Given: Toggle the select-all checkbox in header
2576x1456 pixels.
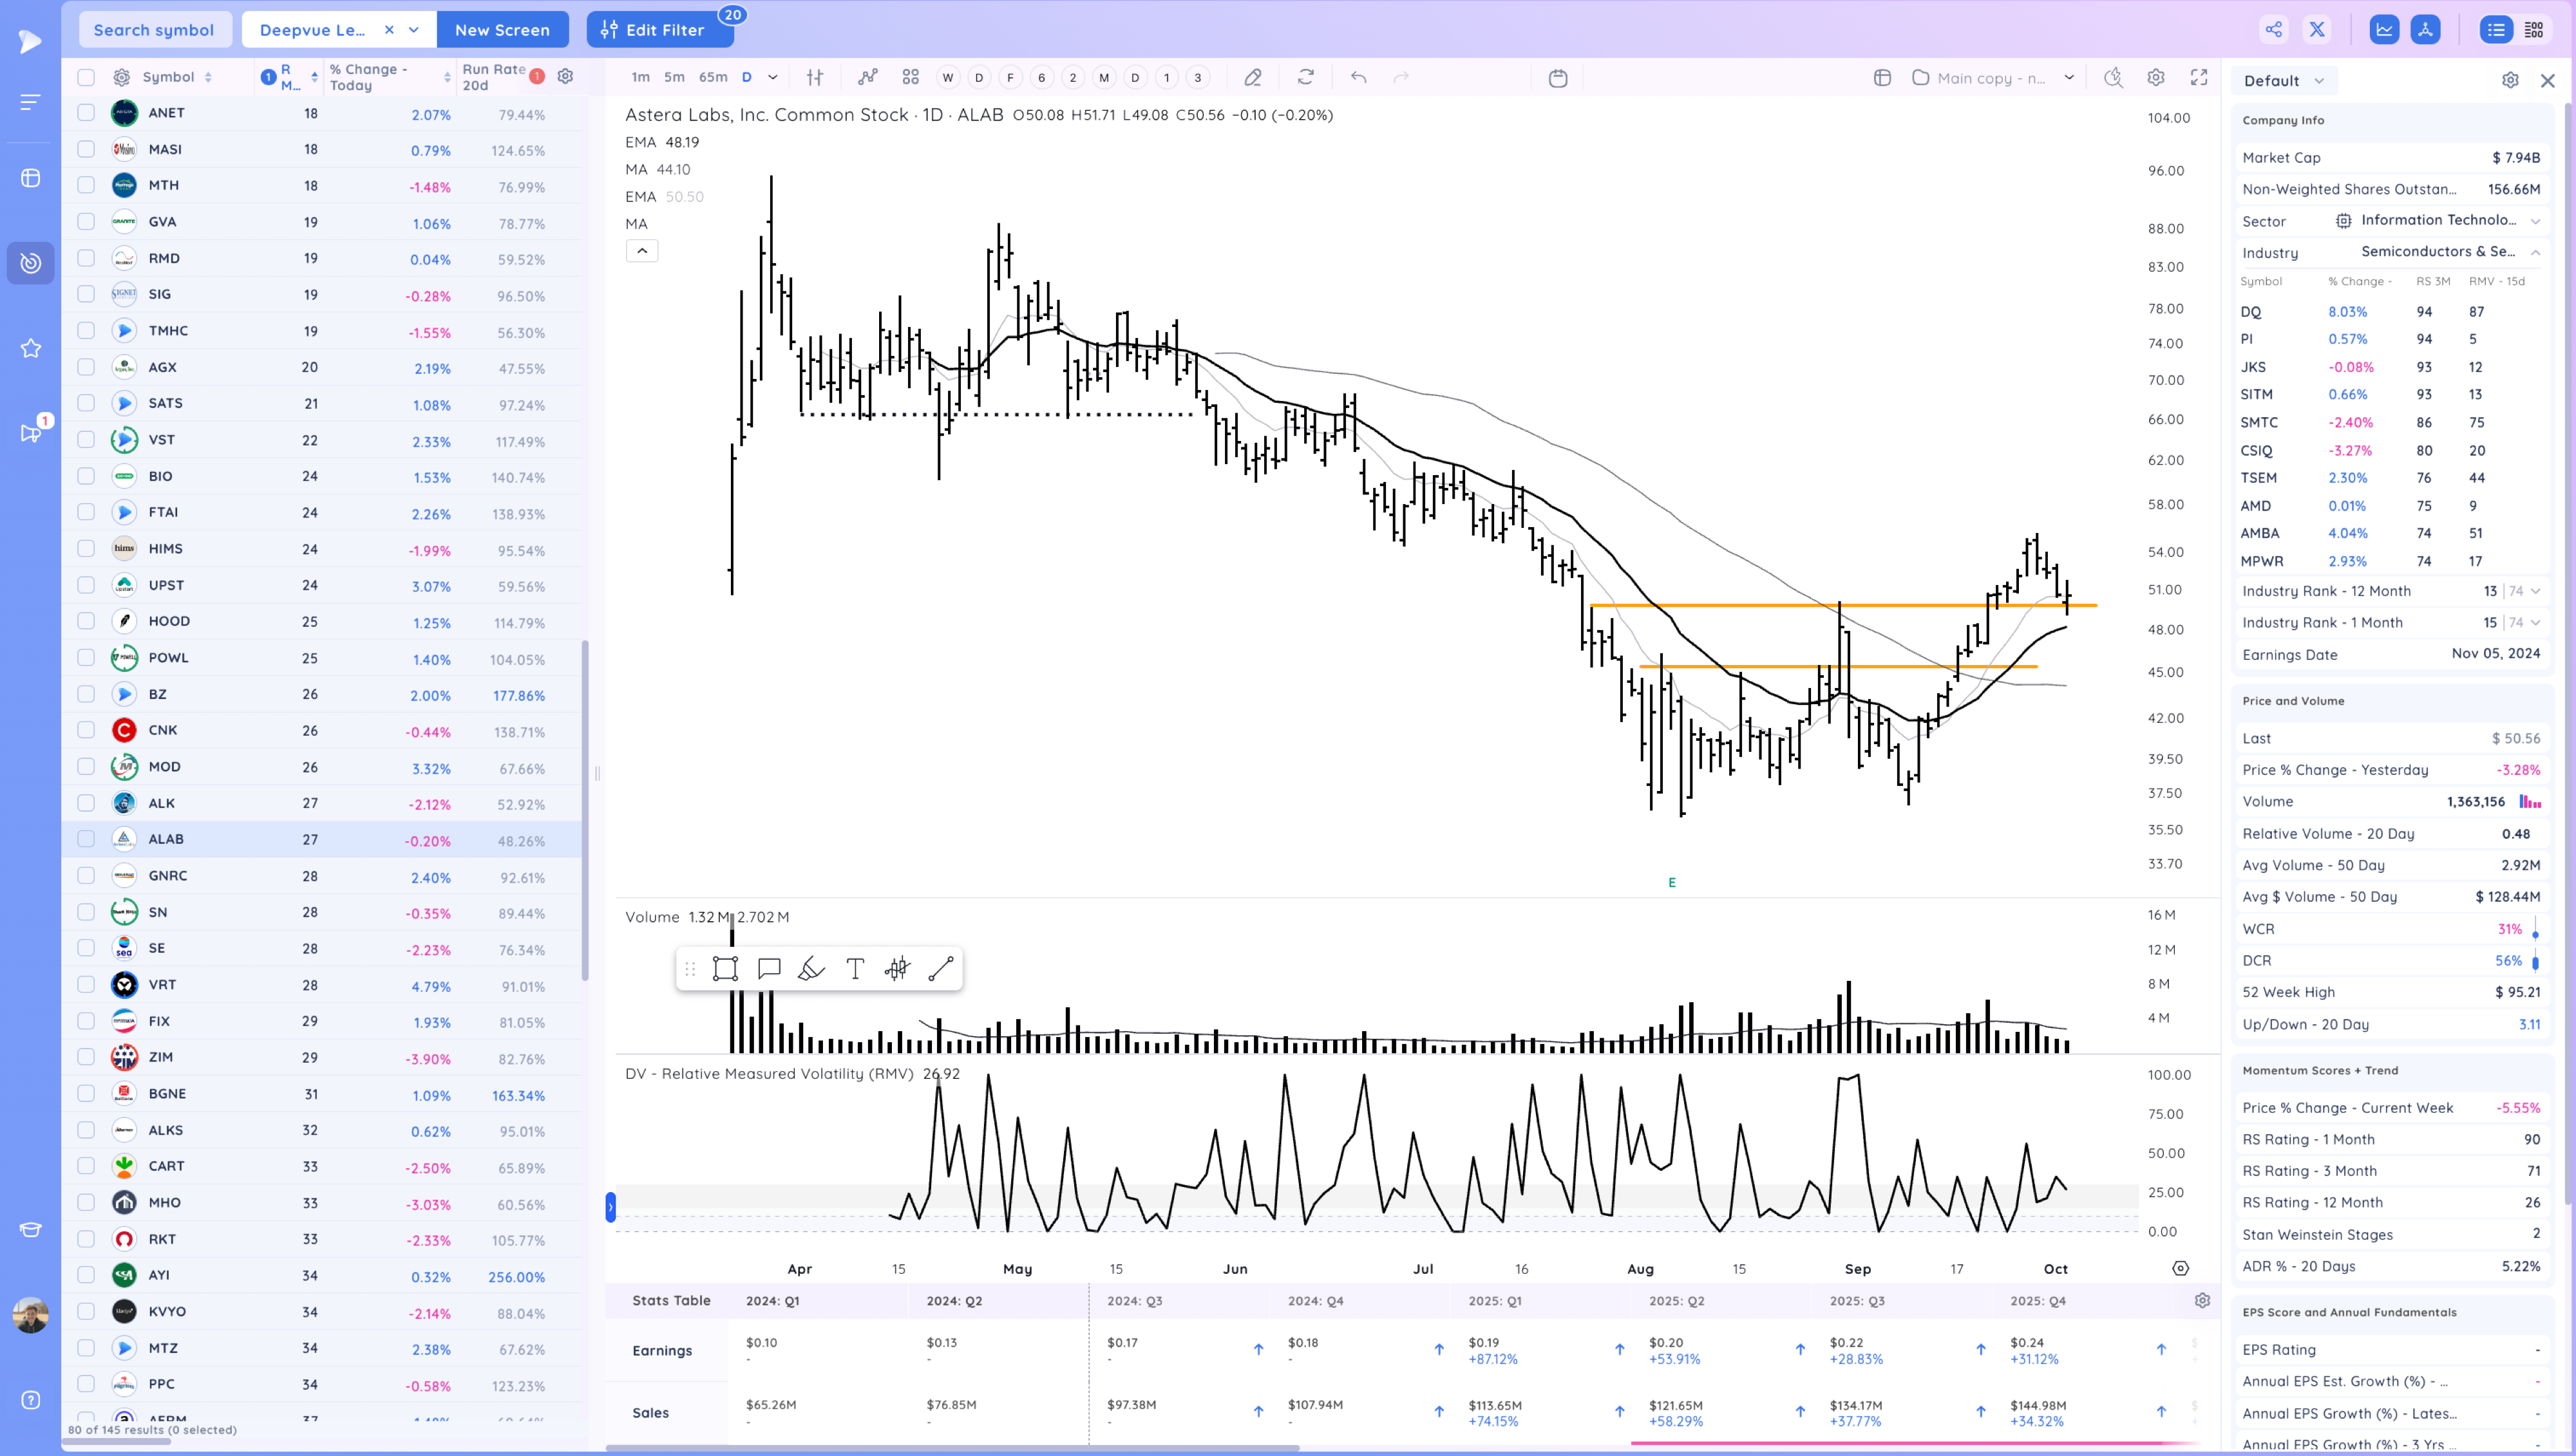Looking at the screenshot, I should 86,77.
